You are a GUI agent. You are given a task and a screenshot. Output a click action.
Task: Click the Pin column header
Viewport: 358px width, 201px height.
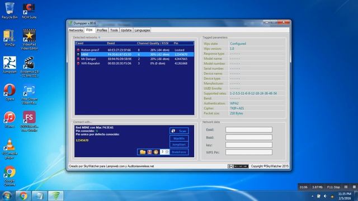point(176,43)
